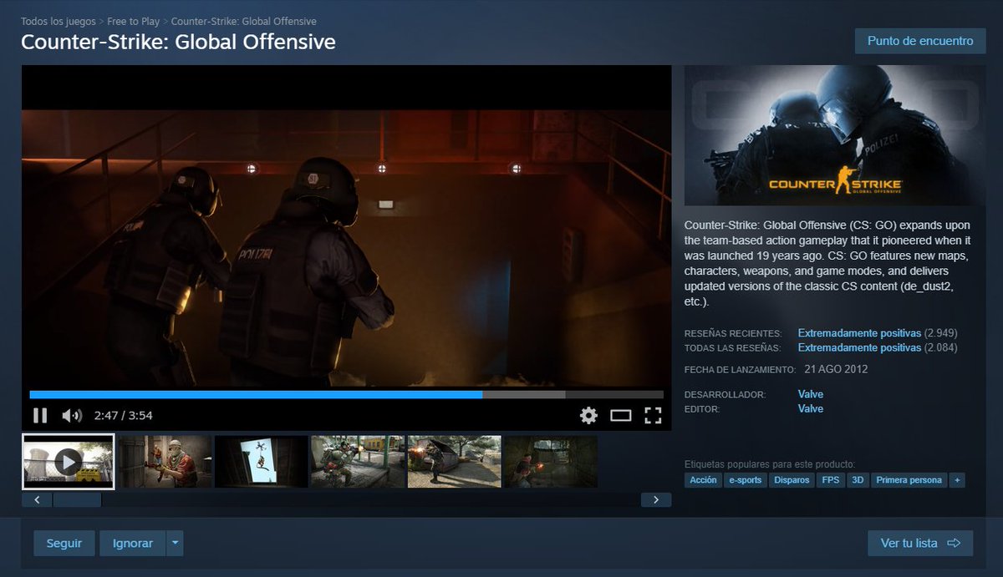Pause the trailer video
Screen dimensions: 1003x577
[x=39, y=415]
